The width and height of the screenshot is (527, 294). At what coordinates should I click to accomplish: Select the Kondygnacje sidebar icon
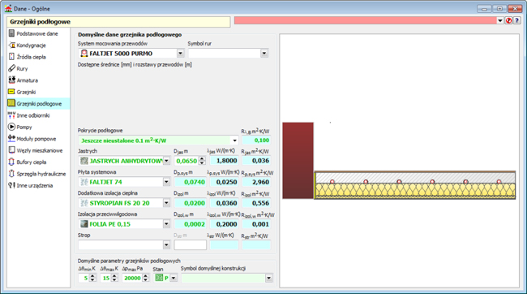coord(12,45)
